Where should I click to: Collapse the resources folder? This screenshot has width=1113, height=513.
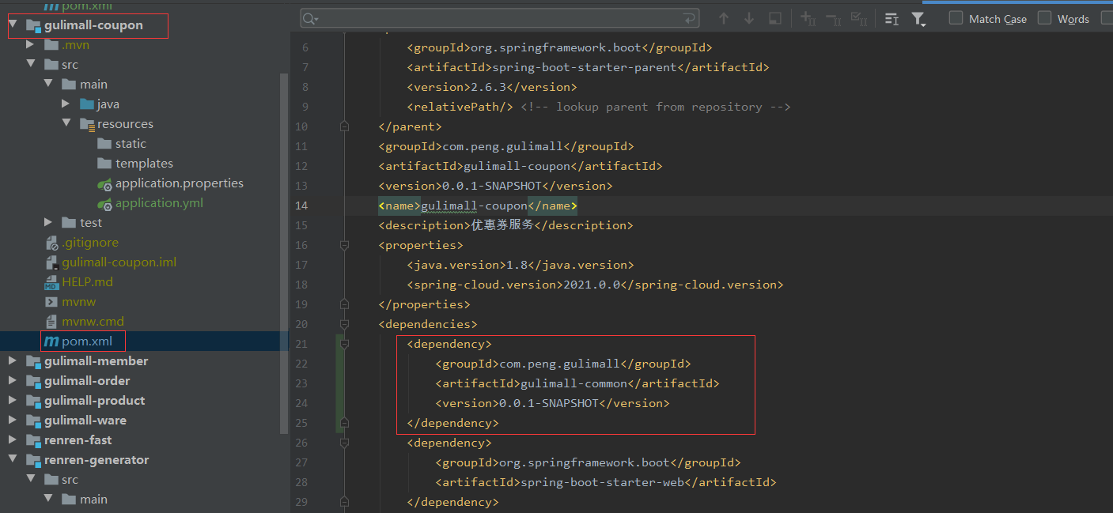click(66, 124)
